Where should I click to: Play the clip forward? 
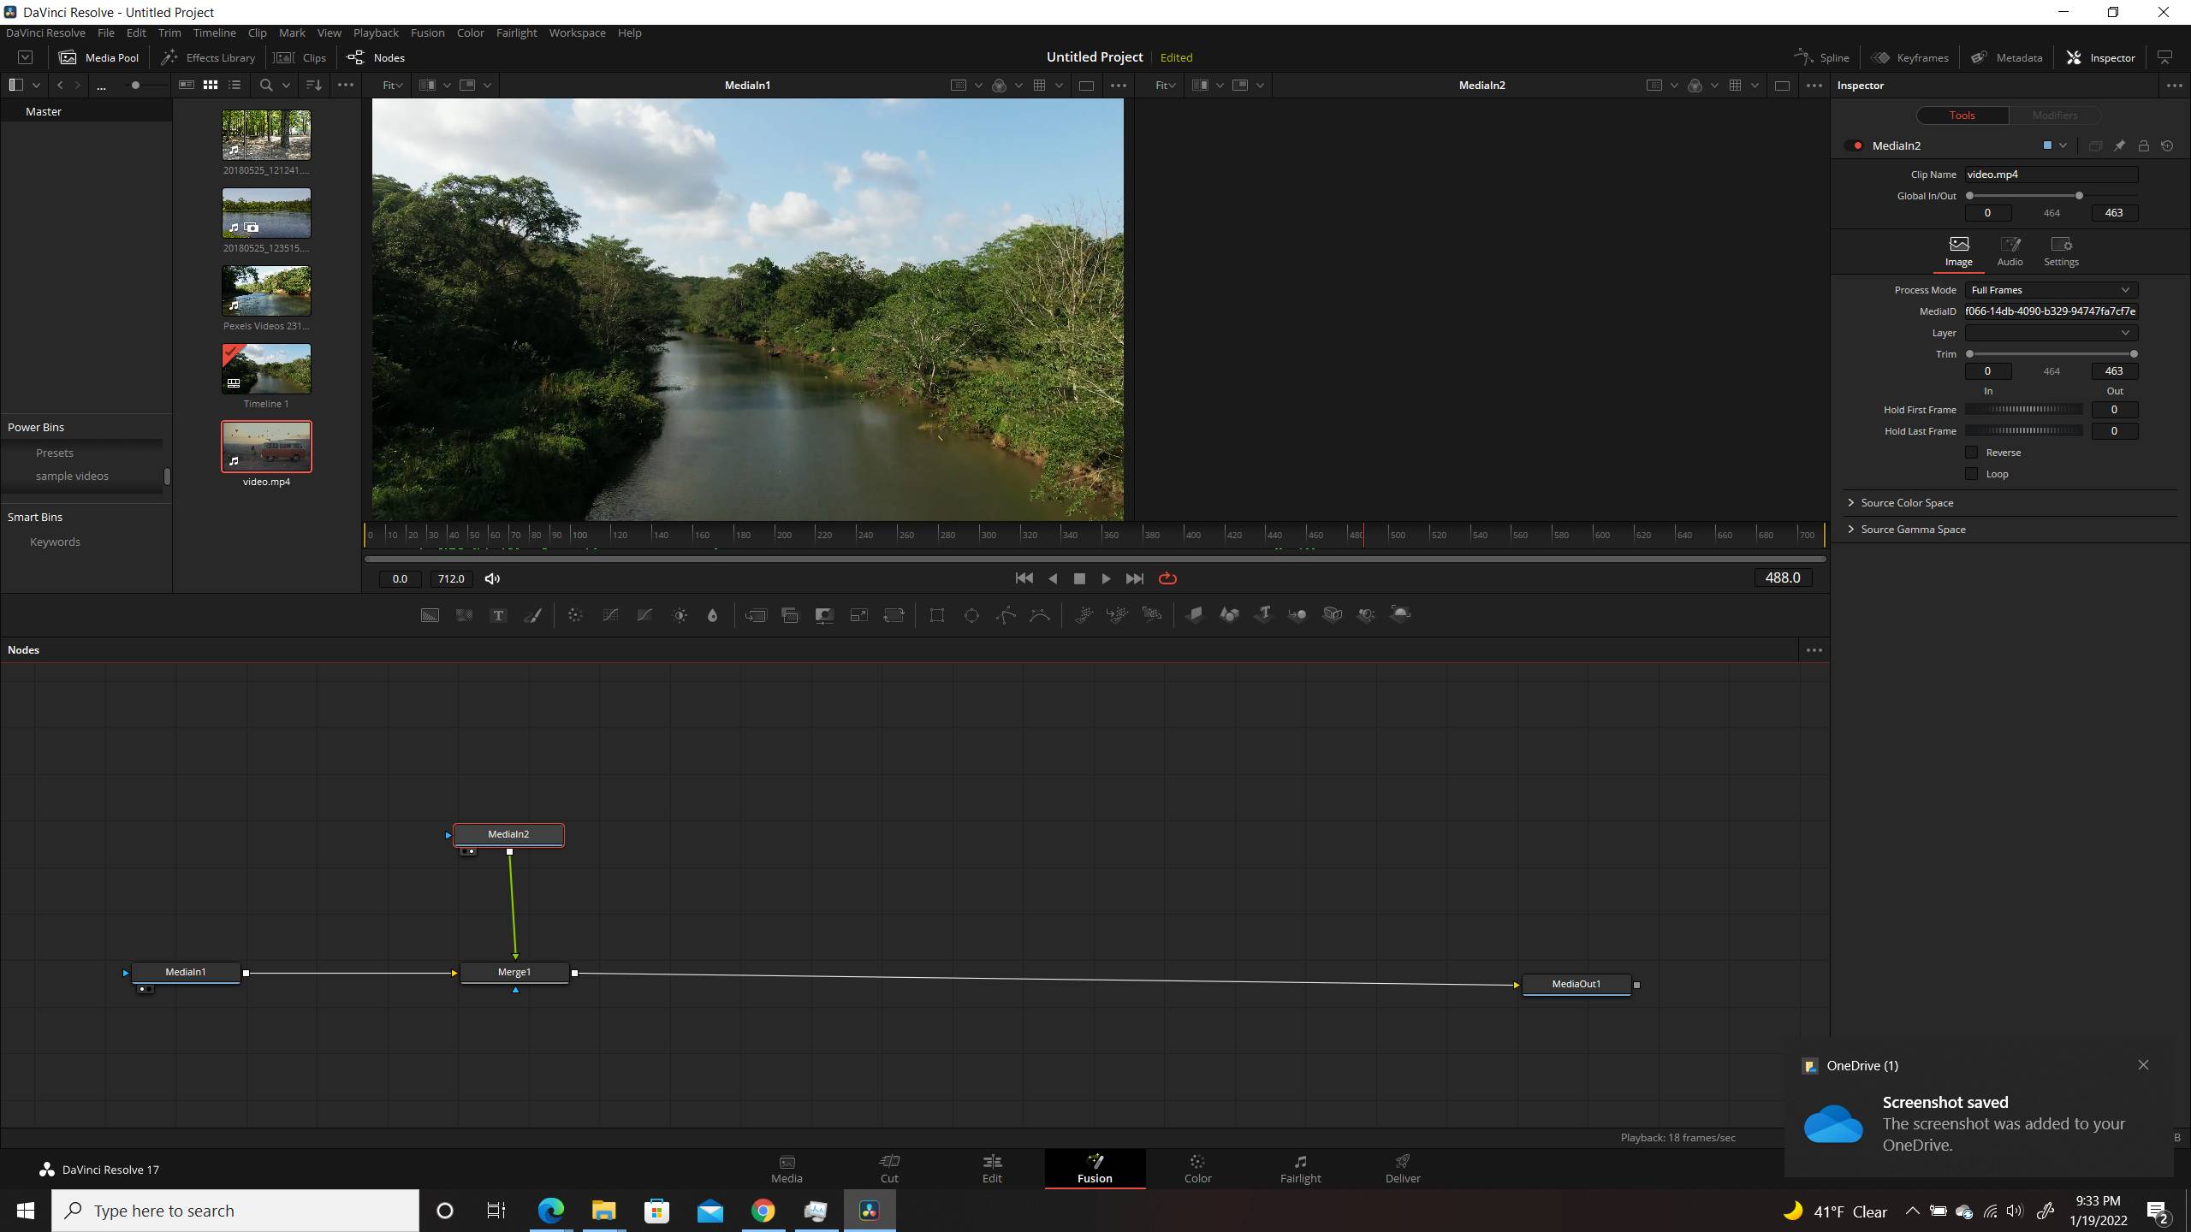(x=1106, y=578)
